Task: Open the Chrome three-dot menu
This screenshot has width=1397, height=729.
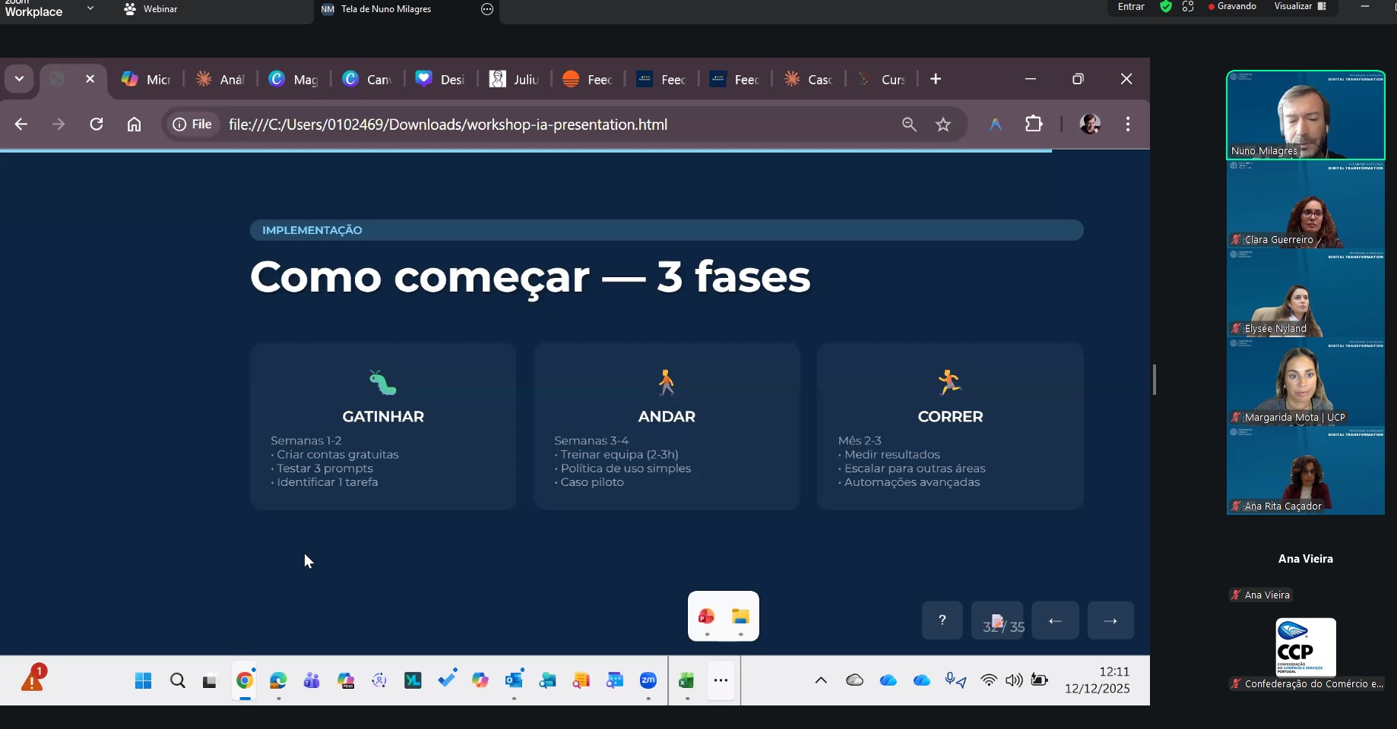Action: (1128, 125)
